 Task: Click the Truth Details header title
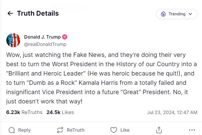pyautogui.click(x=38, y=14)
